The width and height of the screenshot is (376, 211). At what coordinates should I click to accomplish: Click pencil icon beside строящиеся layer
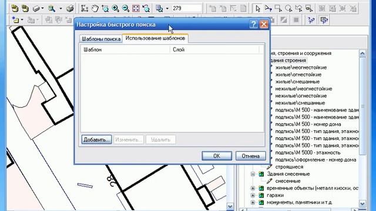(270, 166)
